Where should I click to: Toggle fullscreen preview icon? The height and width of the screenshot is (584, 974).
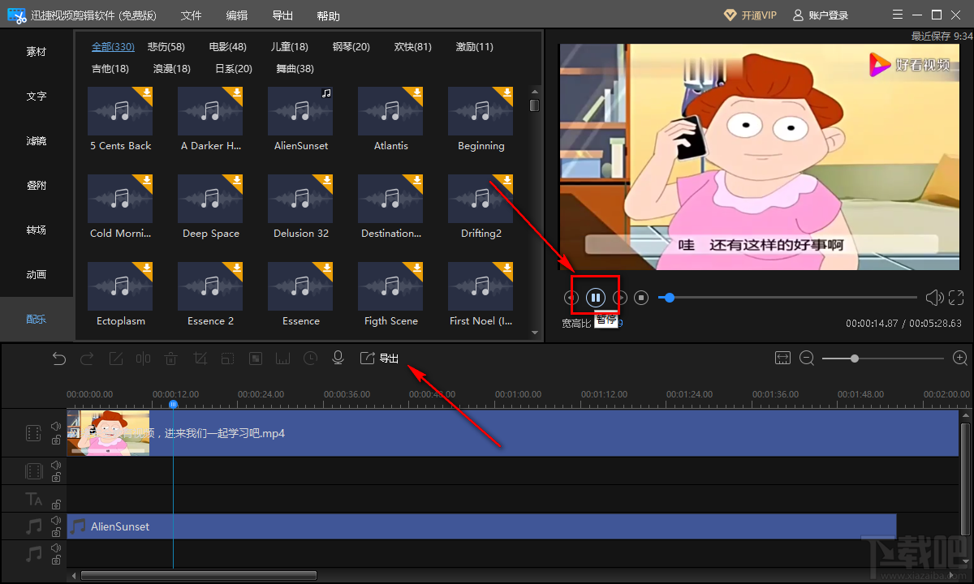[x=956, y=298]
